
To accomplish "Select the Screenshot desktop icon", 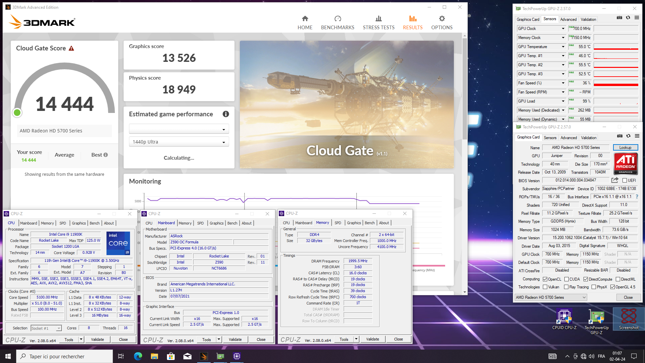I will click(629, 320).
